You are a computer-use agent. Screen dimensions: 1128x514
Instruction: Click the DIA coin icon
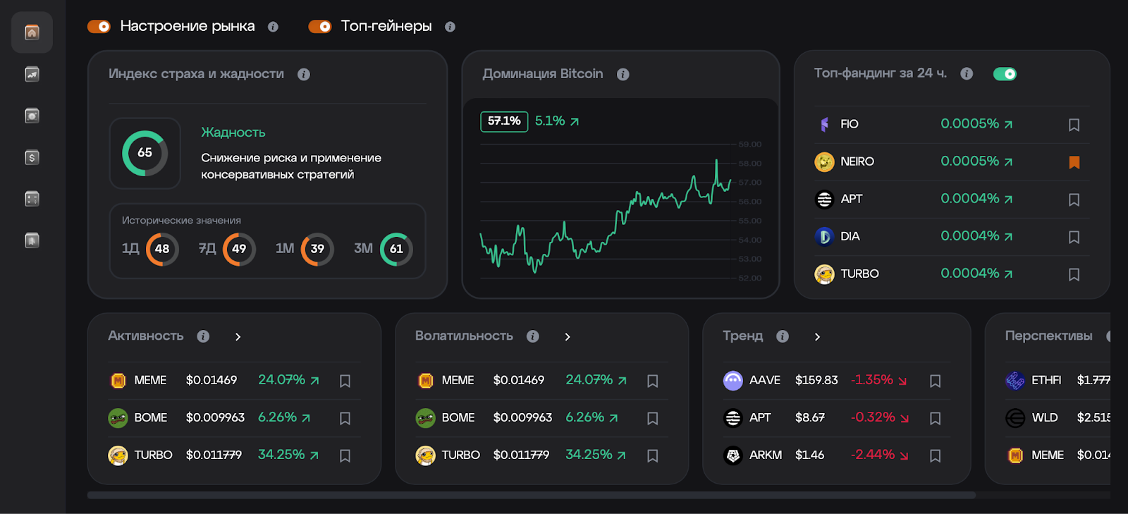(x=824, y=236)
